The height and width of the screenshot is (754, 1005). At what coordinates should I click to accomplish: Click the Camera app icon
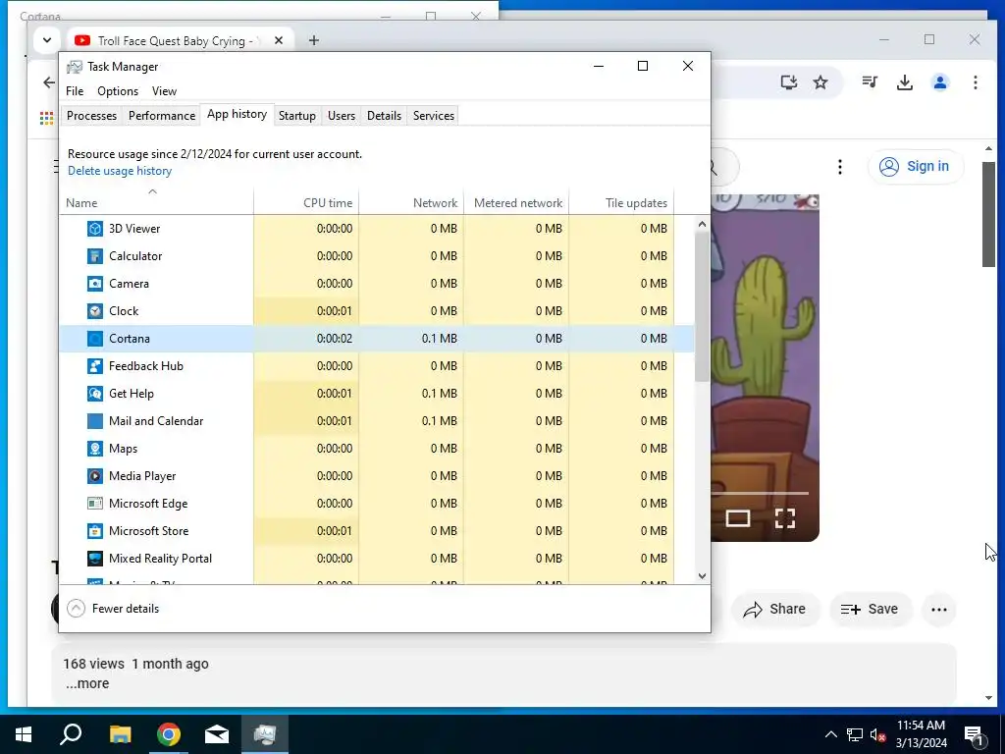95,284
